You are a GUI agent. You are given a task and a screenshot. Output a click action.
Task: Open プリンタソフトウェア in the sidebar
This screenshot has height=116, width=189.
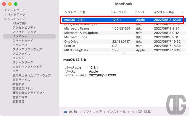tap(27, 49)
